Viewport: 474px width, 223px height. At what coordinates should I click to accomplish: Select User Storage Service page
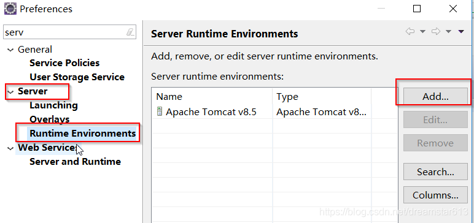[x=77, y=77]
